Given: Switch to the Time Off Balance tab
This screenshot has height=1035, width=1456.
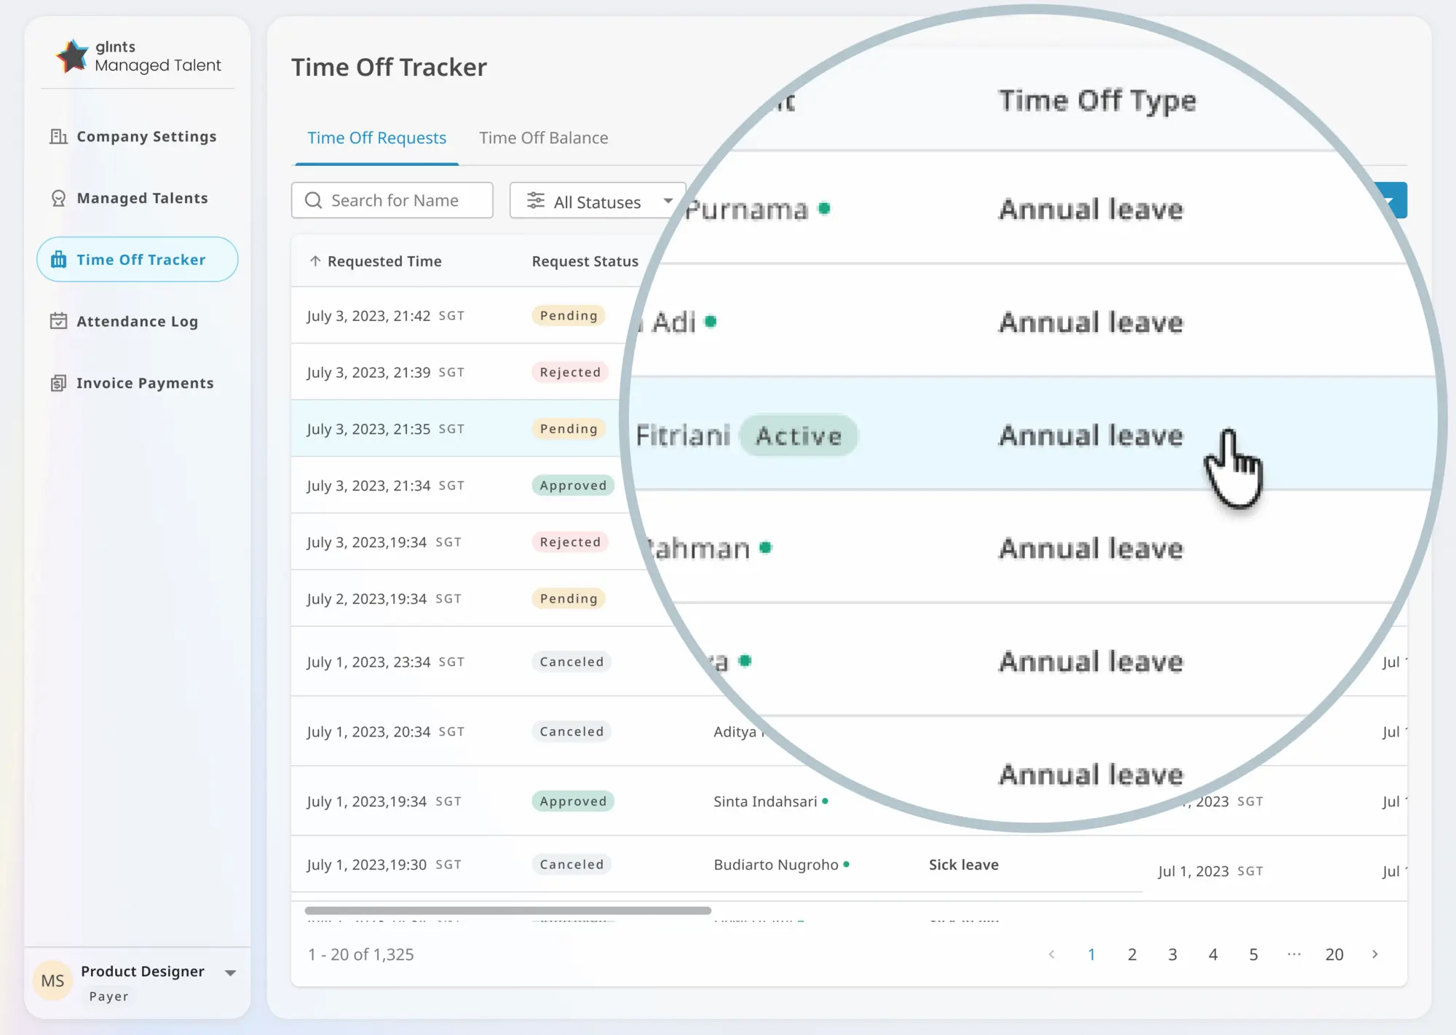Looking at the screenshot, I should coord(544,138).
